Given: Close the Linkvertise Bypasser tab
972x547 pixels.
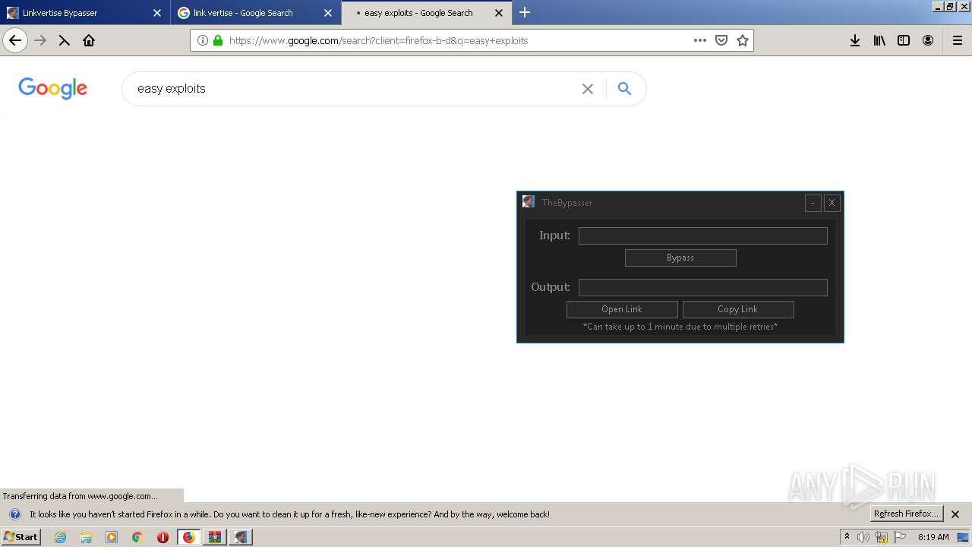Looking at the screenshot, I should [157, 13].
